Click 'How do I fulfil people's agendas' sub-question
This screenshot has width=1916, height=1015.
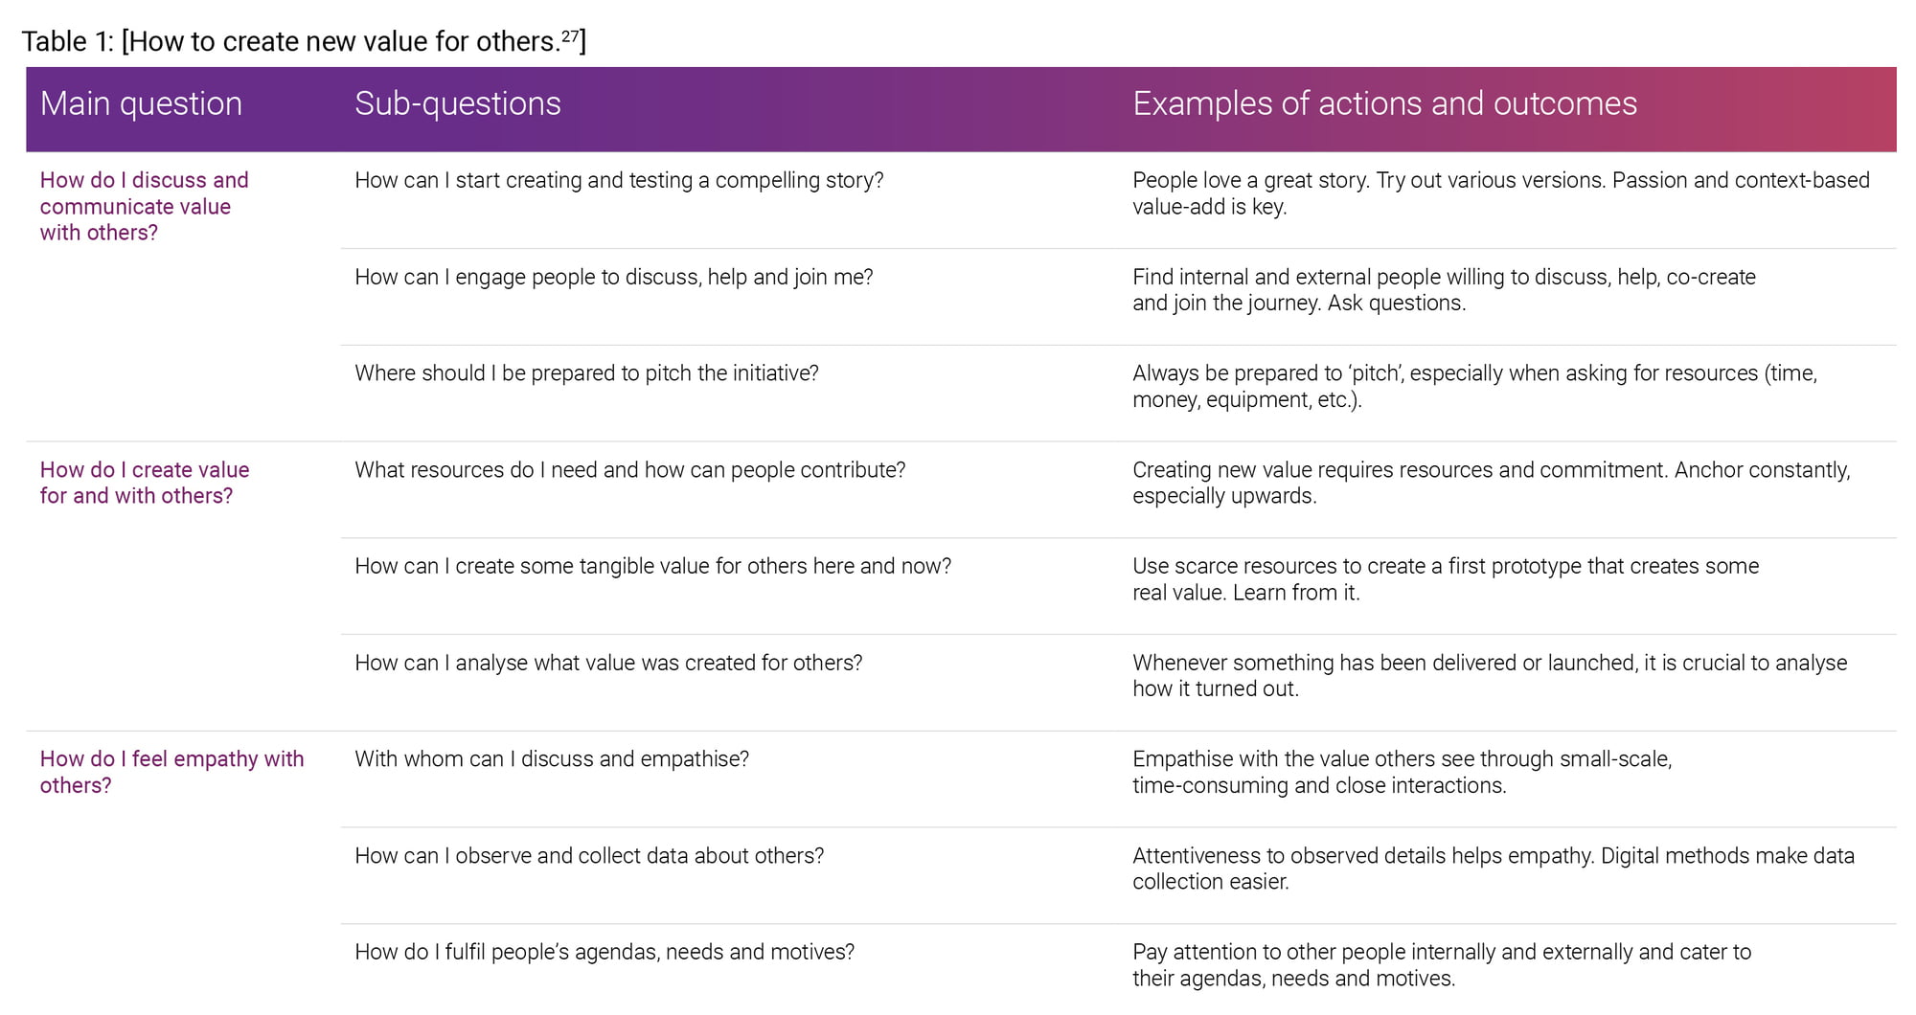[604, 952]
